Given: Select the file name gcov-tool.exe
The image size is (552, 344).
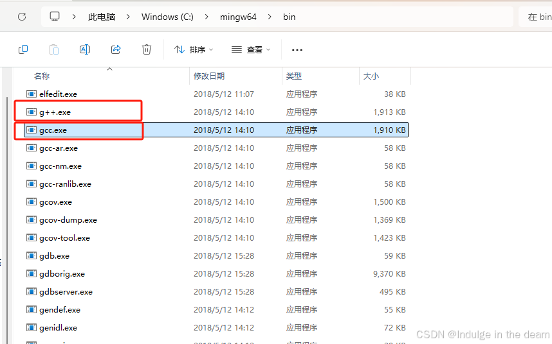Looking at the screenshot, I should click(64, 238).
